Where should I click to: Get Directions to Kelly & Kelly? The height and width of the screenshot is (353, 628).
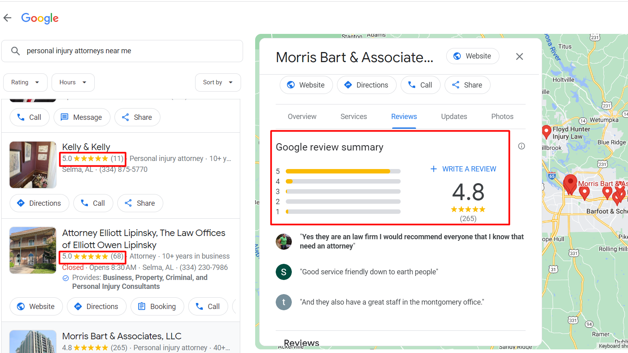[40, 203]
